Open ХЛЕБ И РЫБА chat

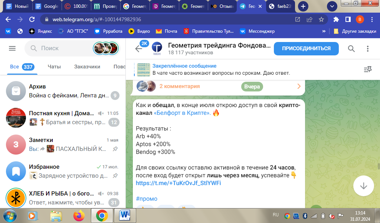63,198
